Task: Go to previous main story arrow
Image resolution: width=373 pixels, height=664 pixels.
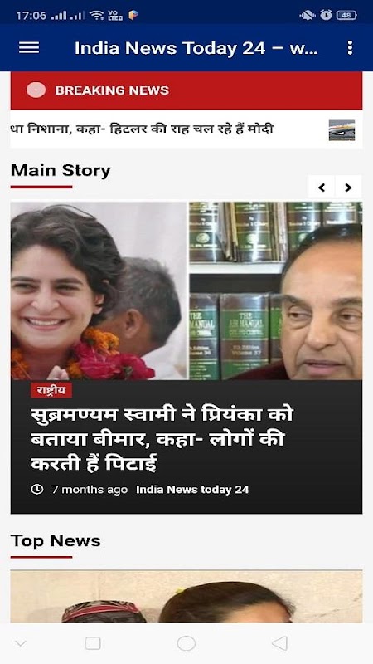Action: (x=322, y=187)
